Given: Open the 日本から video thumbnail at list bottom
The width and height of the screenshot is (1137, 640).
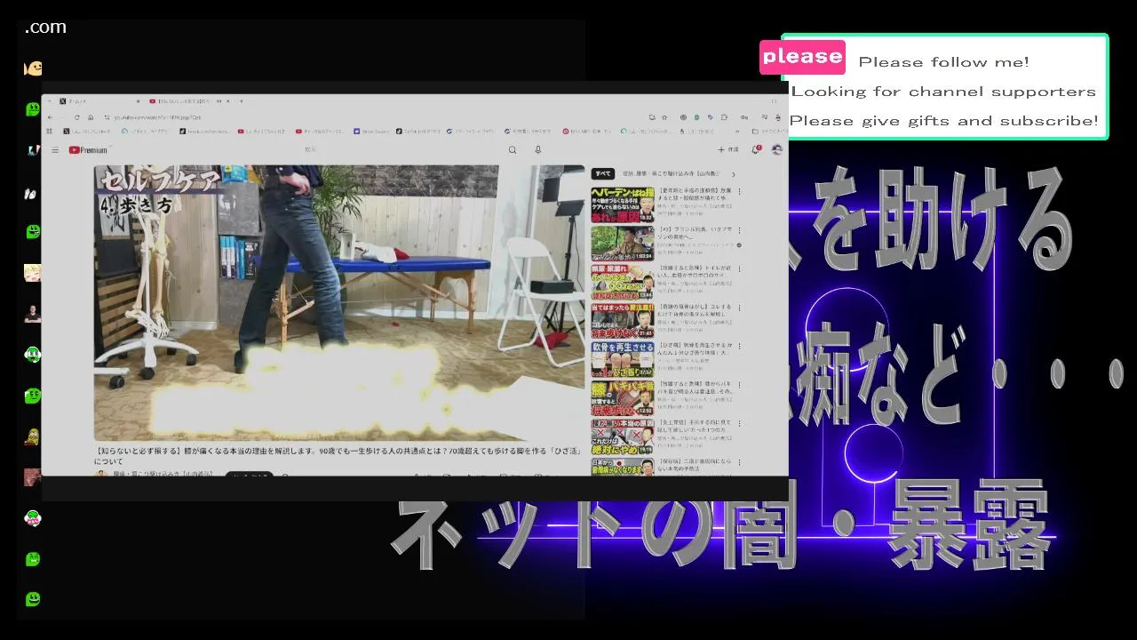Looking at the screenshot, I should (623, 467).
